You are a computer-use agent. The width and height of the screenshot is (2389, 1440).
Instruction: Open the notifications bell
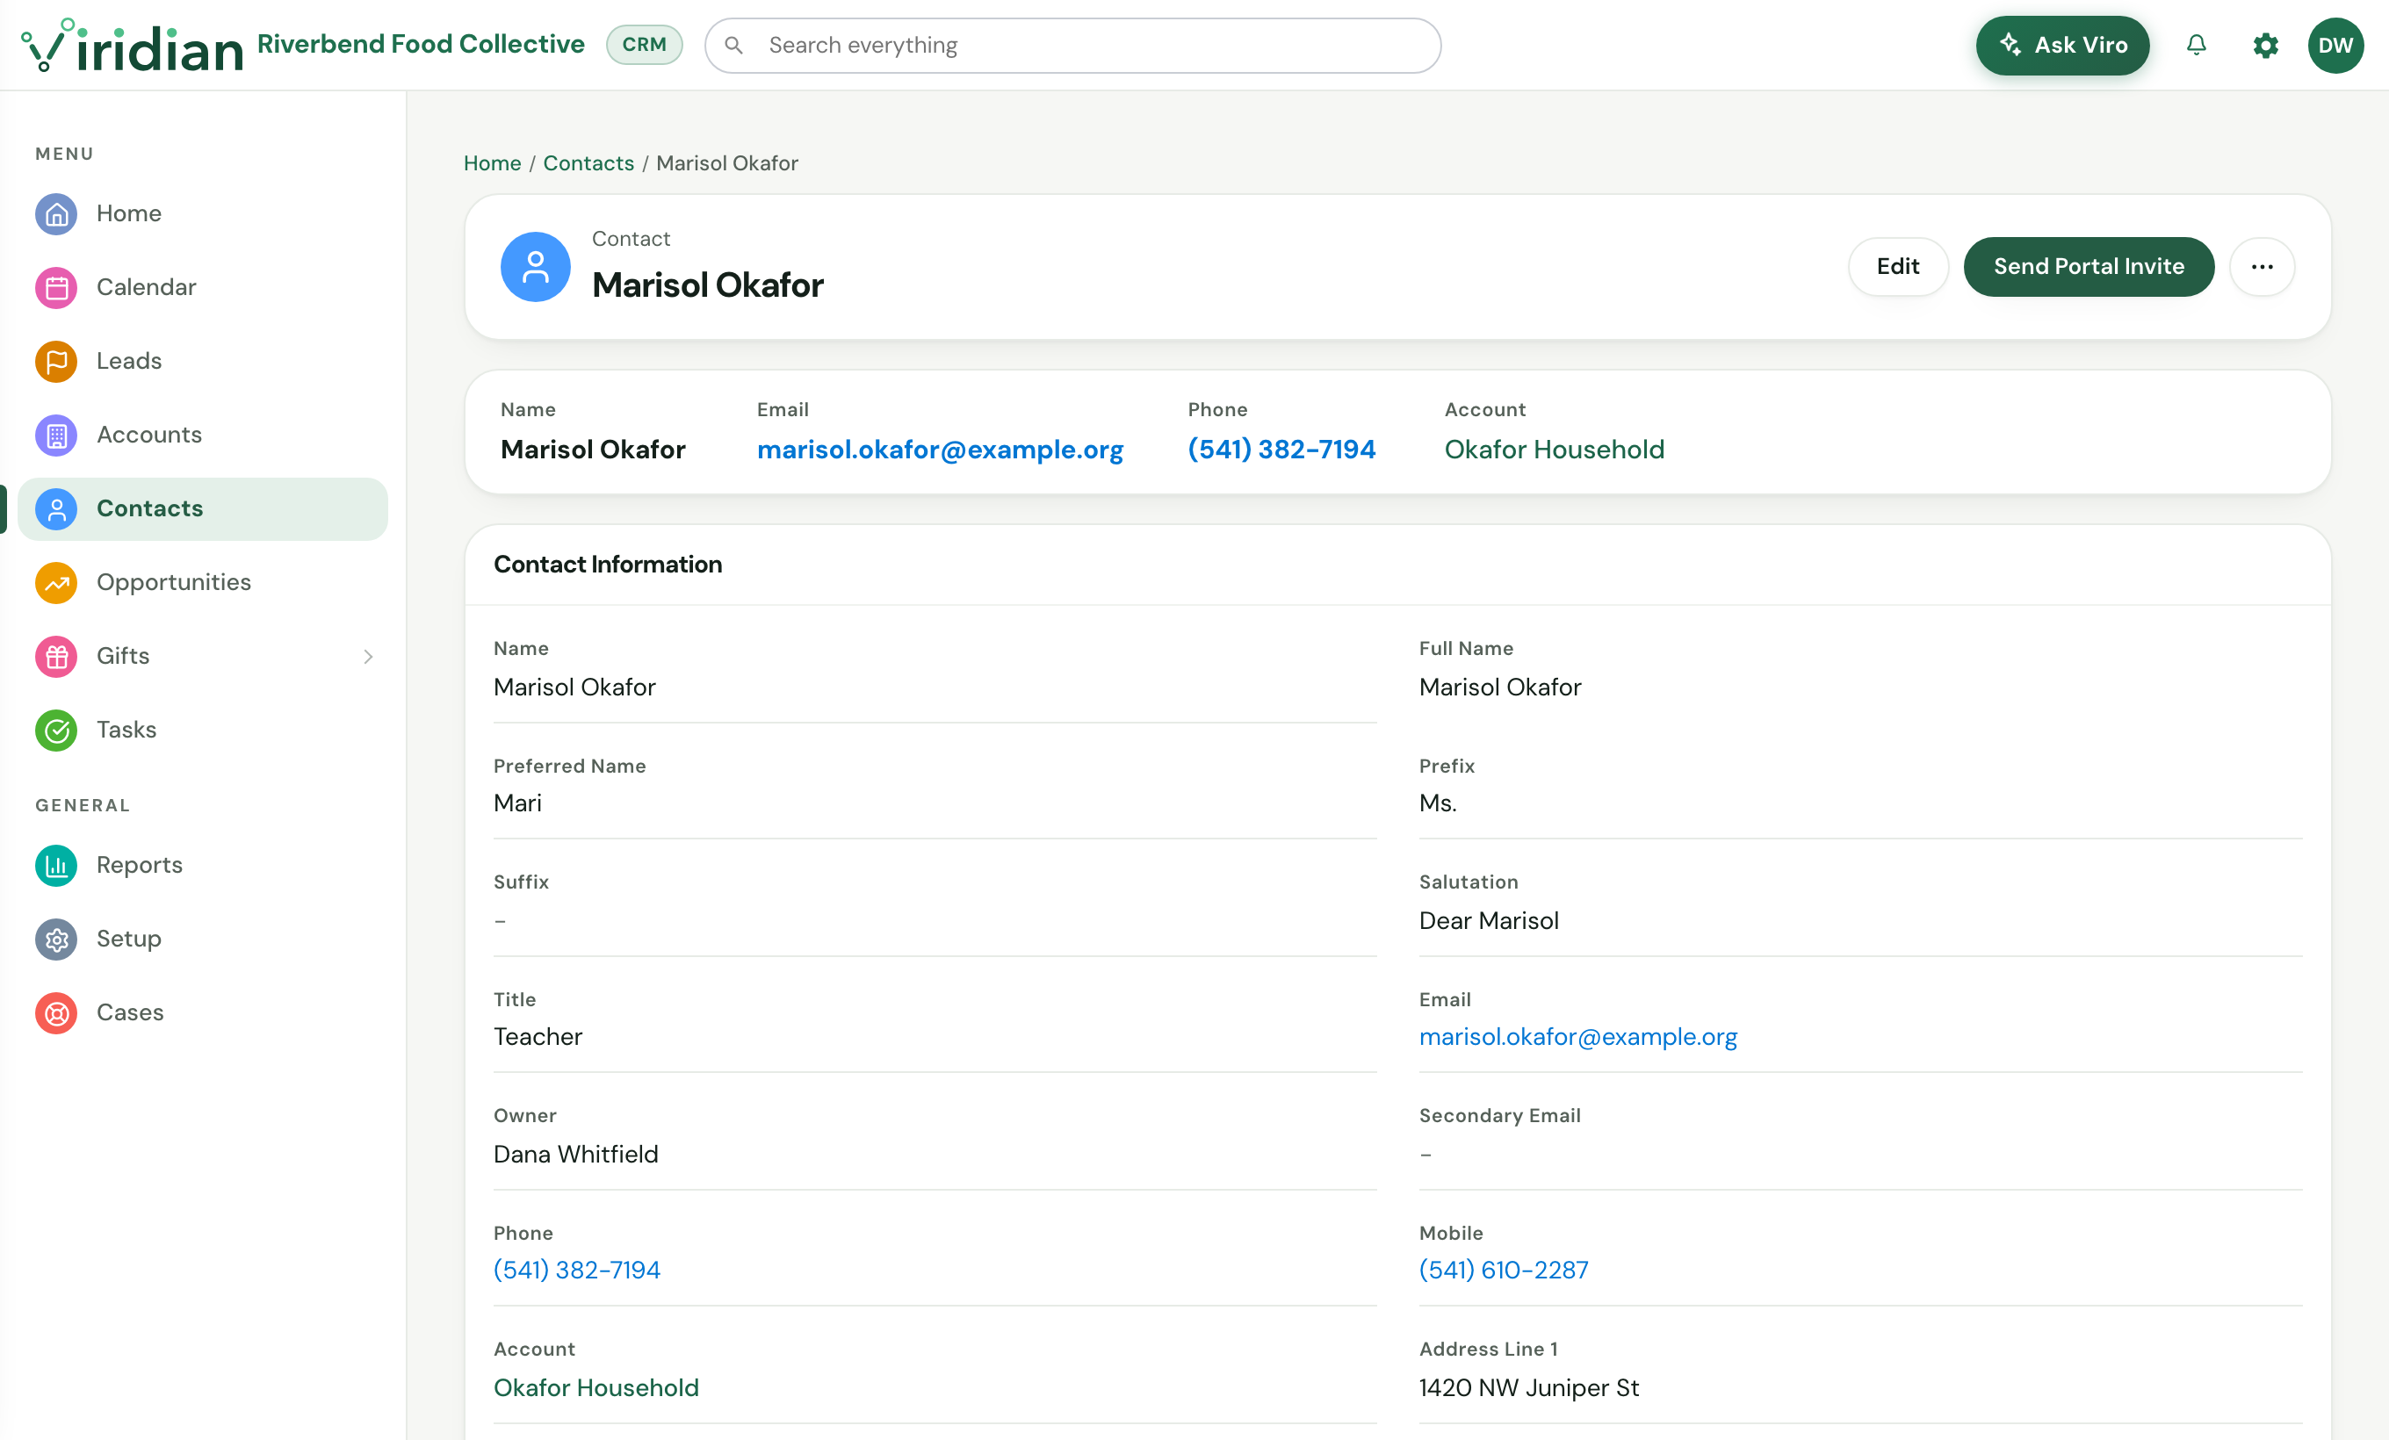(x=2196, y=46)
